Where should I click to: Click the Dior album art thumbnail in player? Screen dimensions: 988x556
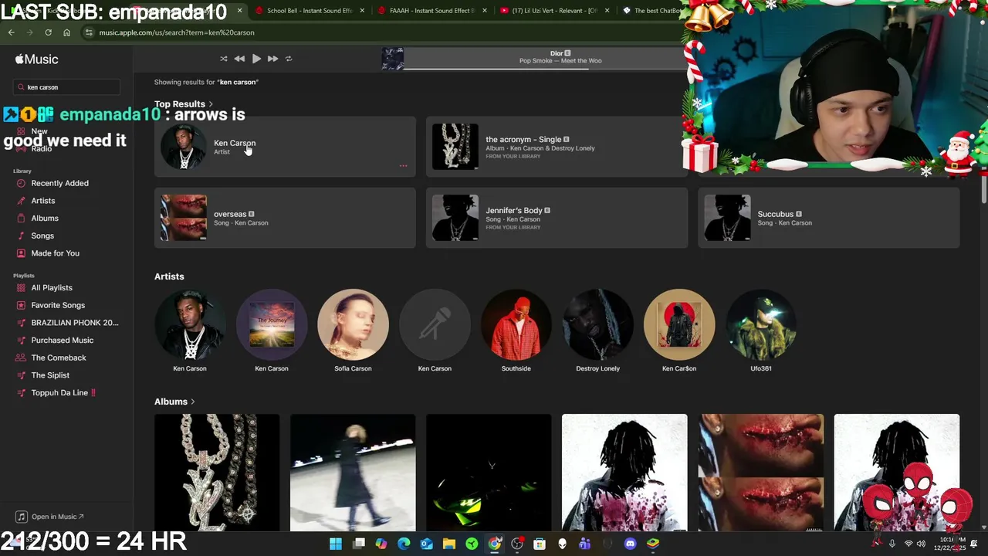click(392, 59)
